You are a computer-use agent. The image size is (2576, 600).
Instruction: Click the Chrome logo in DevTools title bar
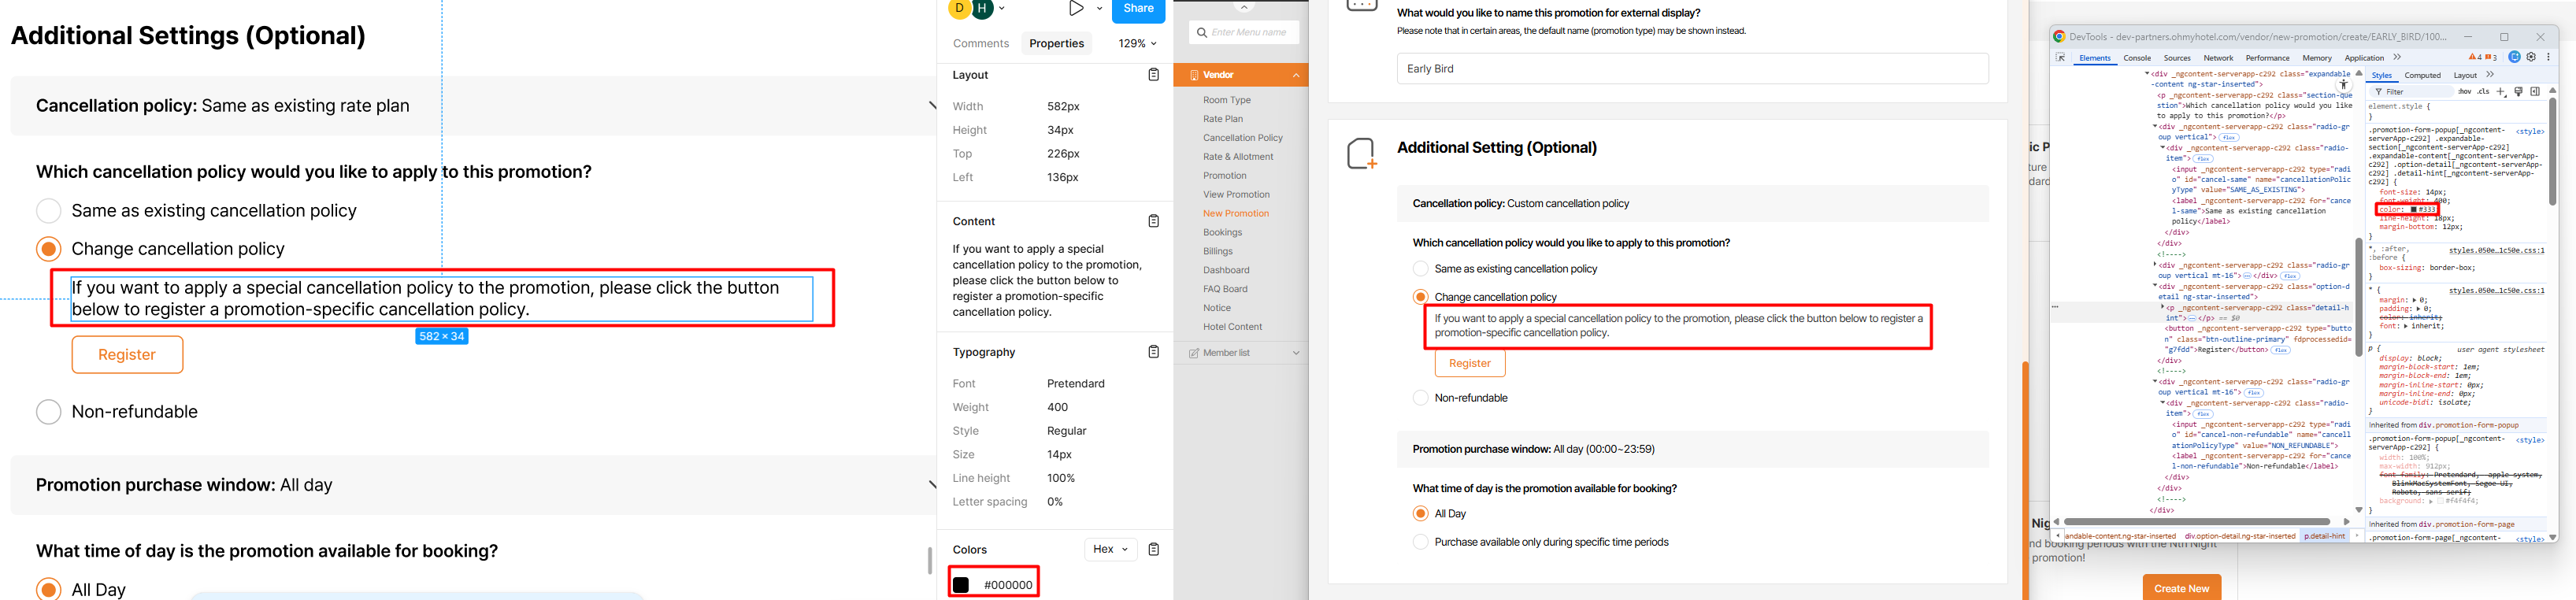2059,37
